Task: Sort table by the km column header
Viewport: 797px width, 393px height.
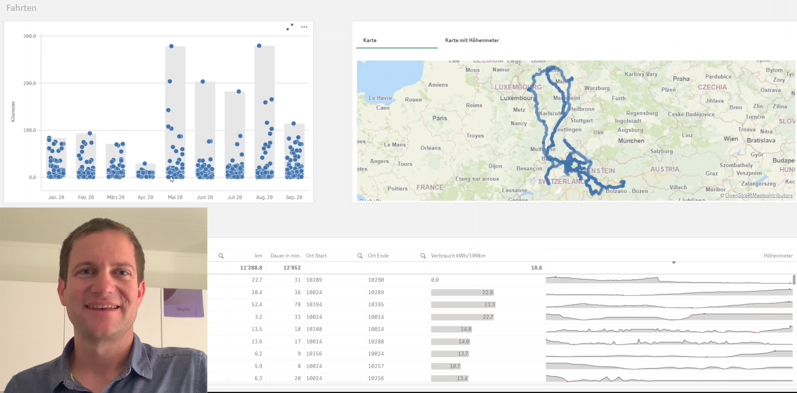Action: [258, 256]
